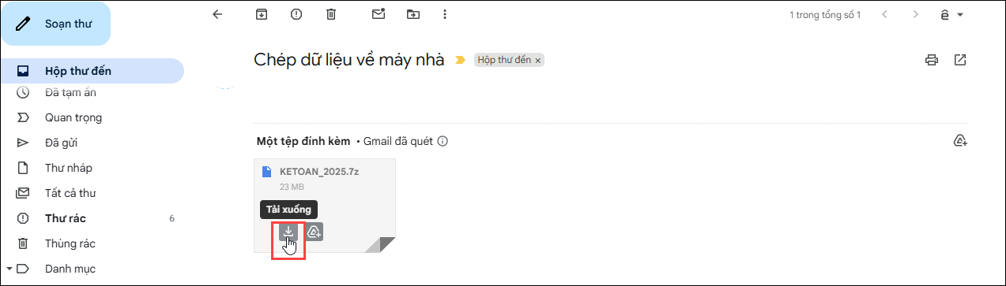Open the Move to folder icon
The height and width of the screenshot is (286, 1006).
(413, 14)
